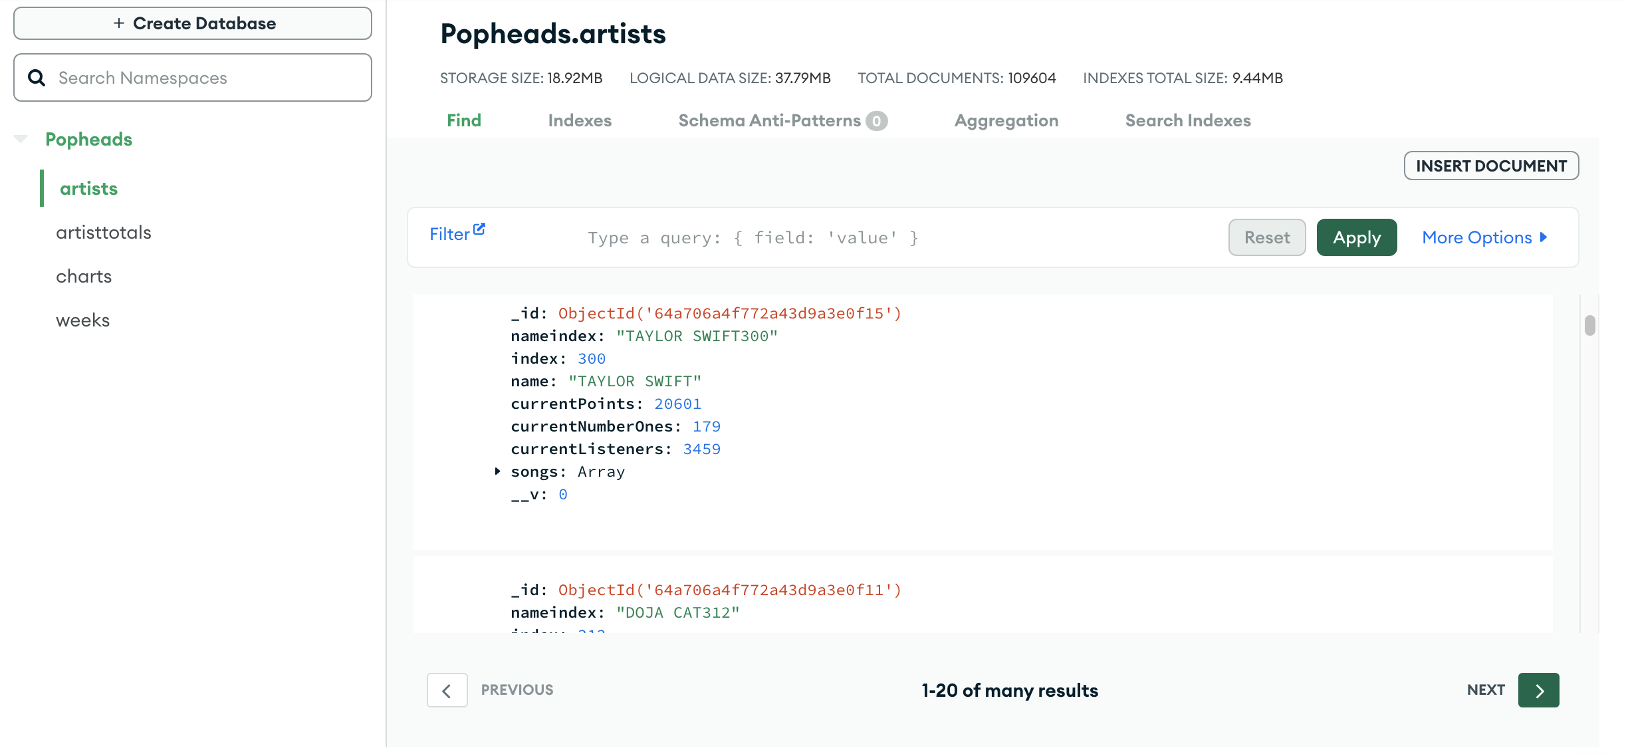Click the document list scrollbar

click(1589, 326)
